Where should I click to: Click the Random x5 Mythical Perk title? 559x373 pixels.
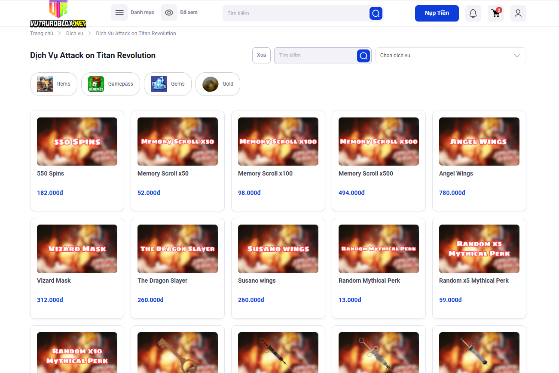(474, 281)
